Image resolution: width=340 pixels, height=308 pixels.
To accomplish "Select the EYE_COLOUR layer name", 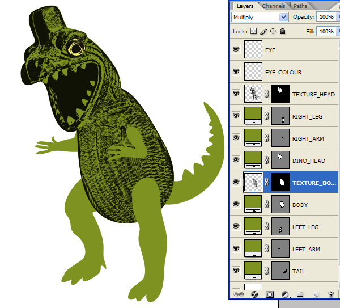I will coord(283,72).
